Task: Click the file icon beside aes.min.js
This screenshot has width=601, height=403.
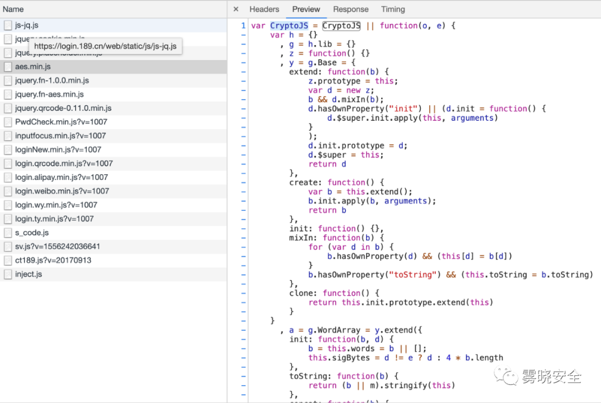Action: coord(8,67)
